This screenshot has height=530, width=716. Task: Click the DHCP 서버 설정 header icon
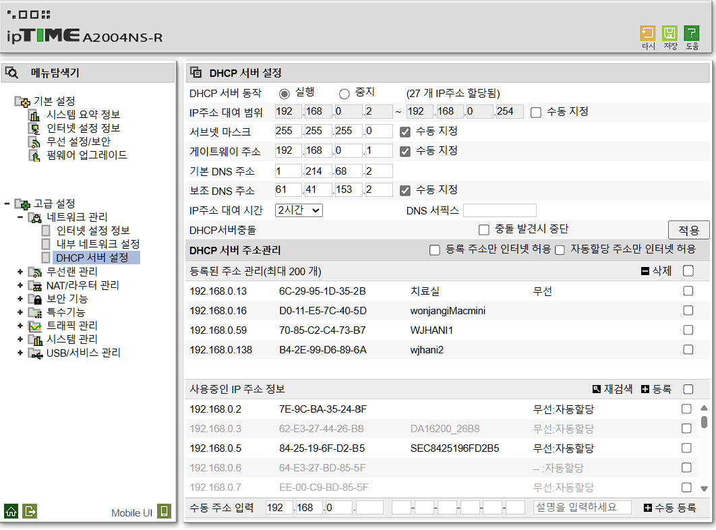pyautogui.click(x=196, y=72)
